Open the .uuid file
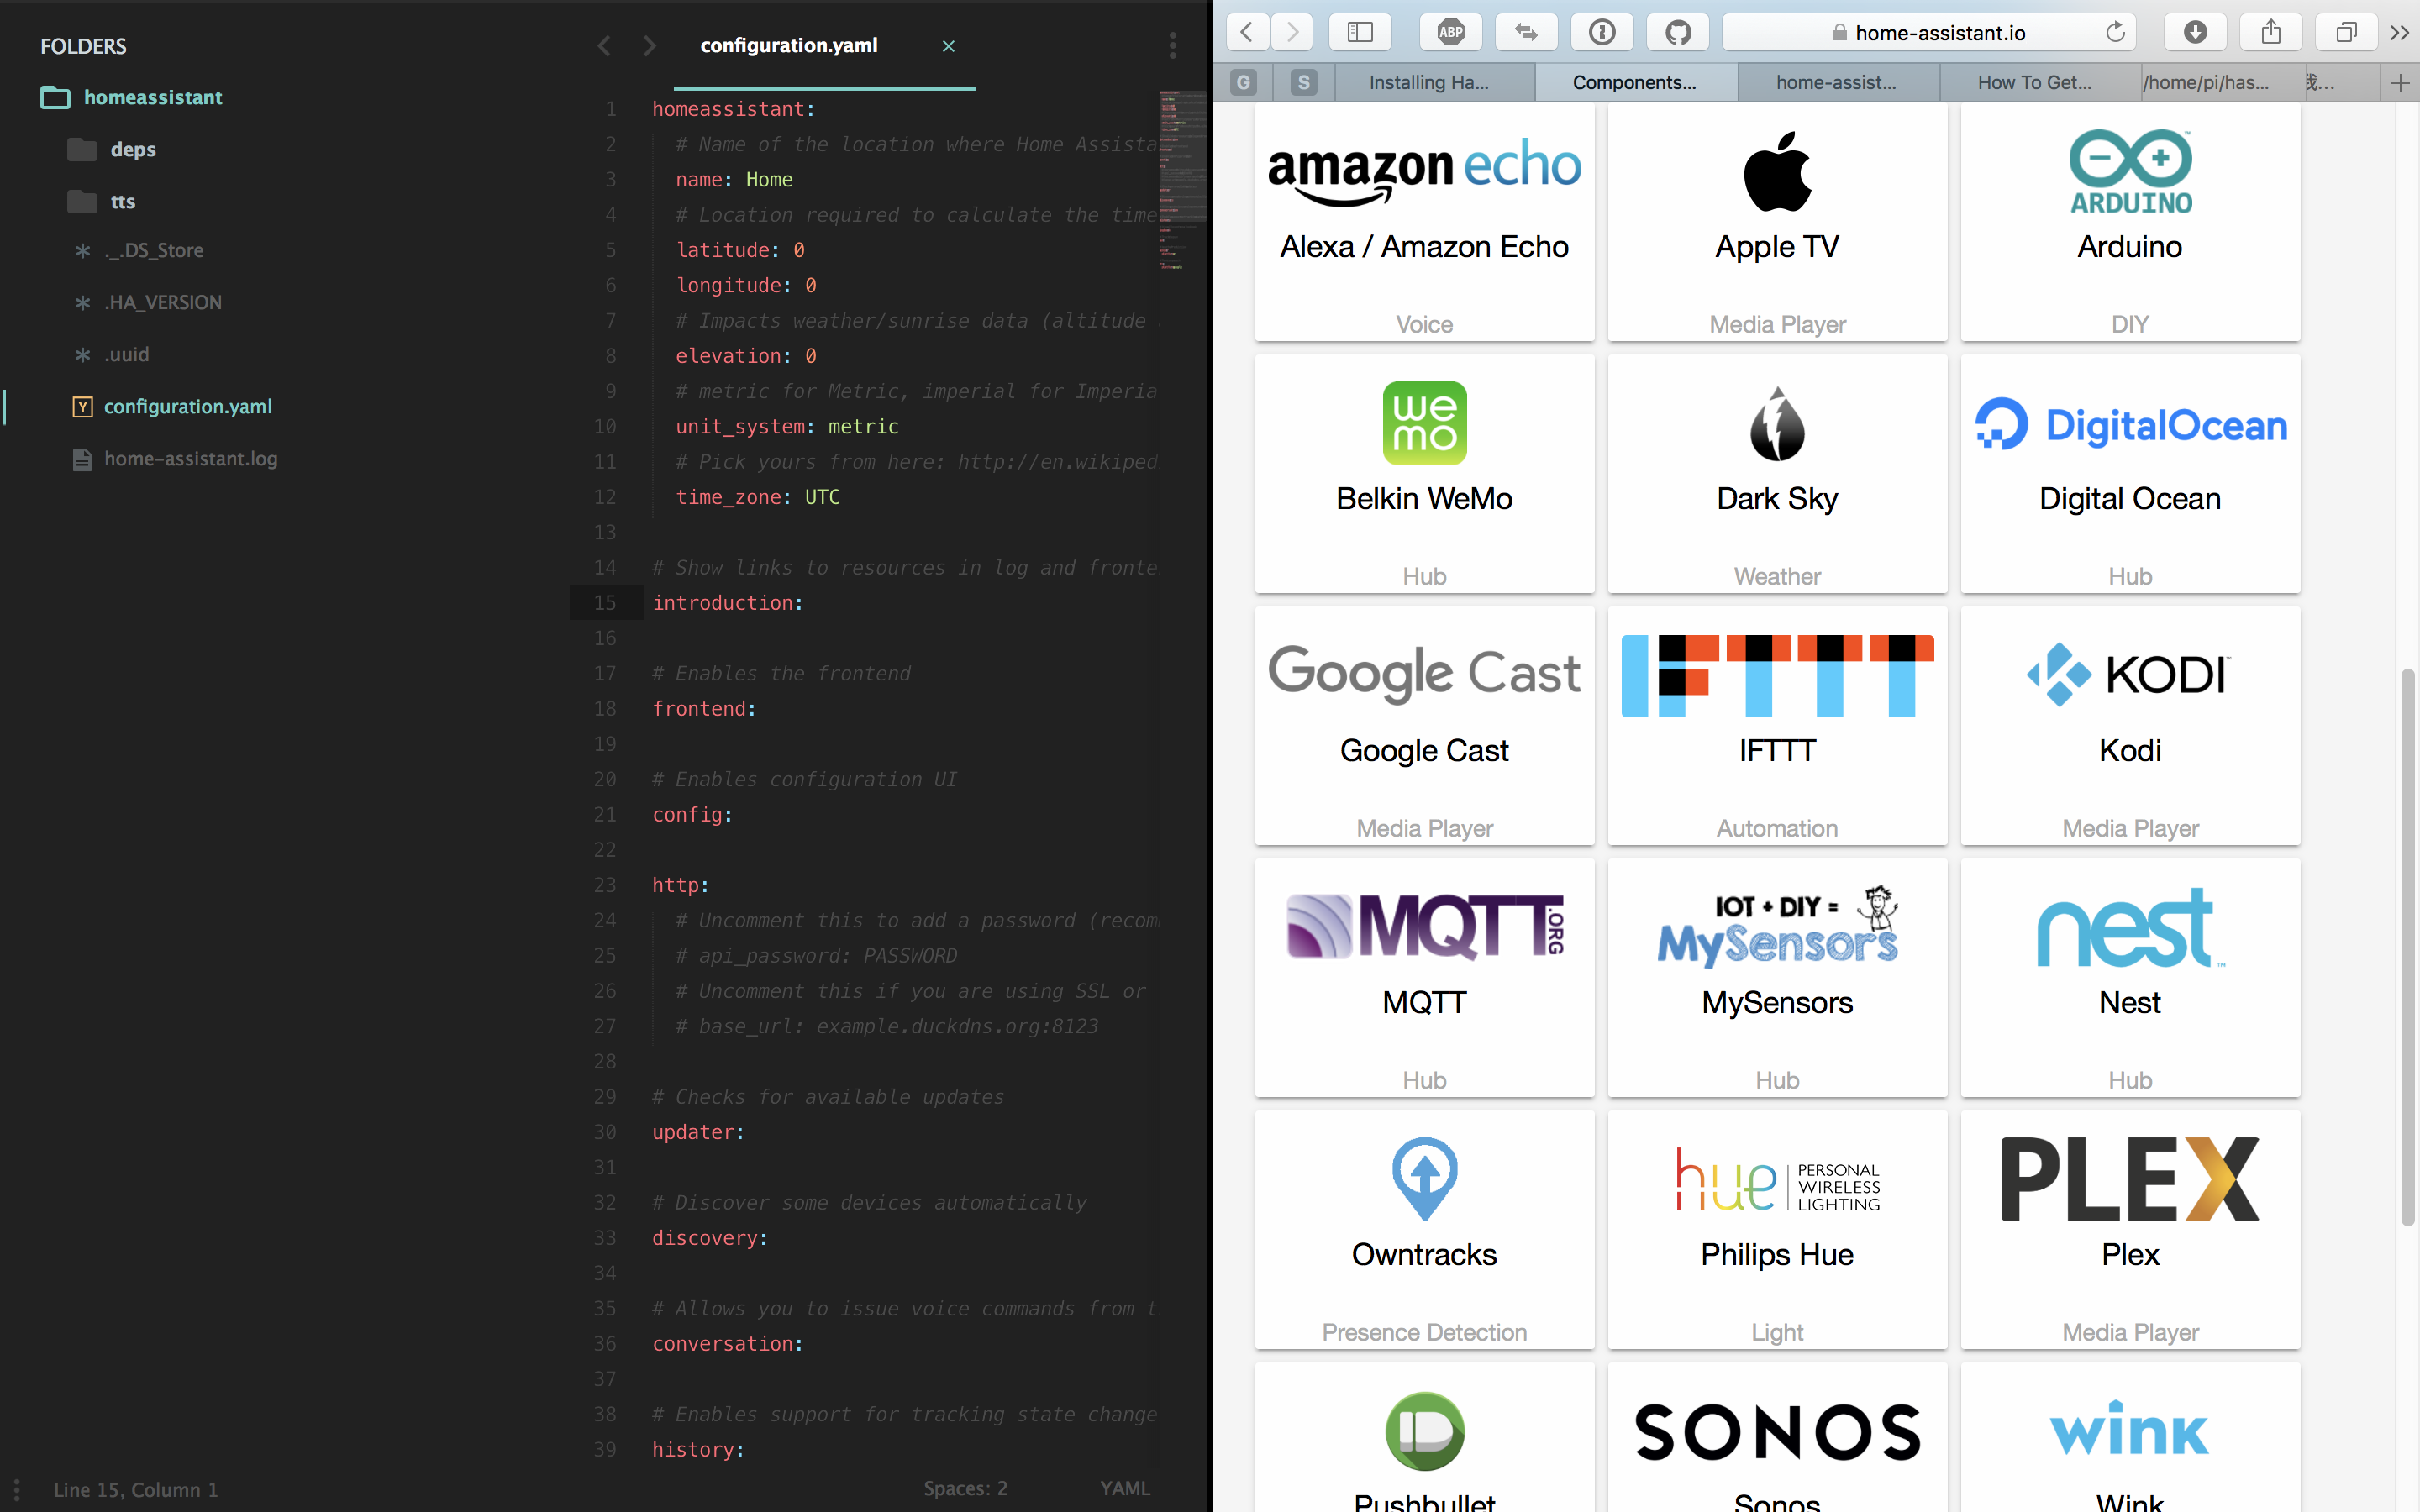 pos(112,354)
